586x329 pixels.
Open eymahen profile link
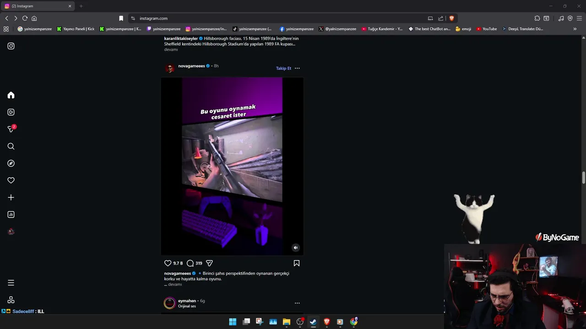coord(187,301)
